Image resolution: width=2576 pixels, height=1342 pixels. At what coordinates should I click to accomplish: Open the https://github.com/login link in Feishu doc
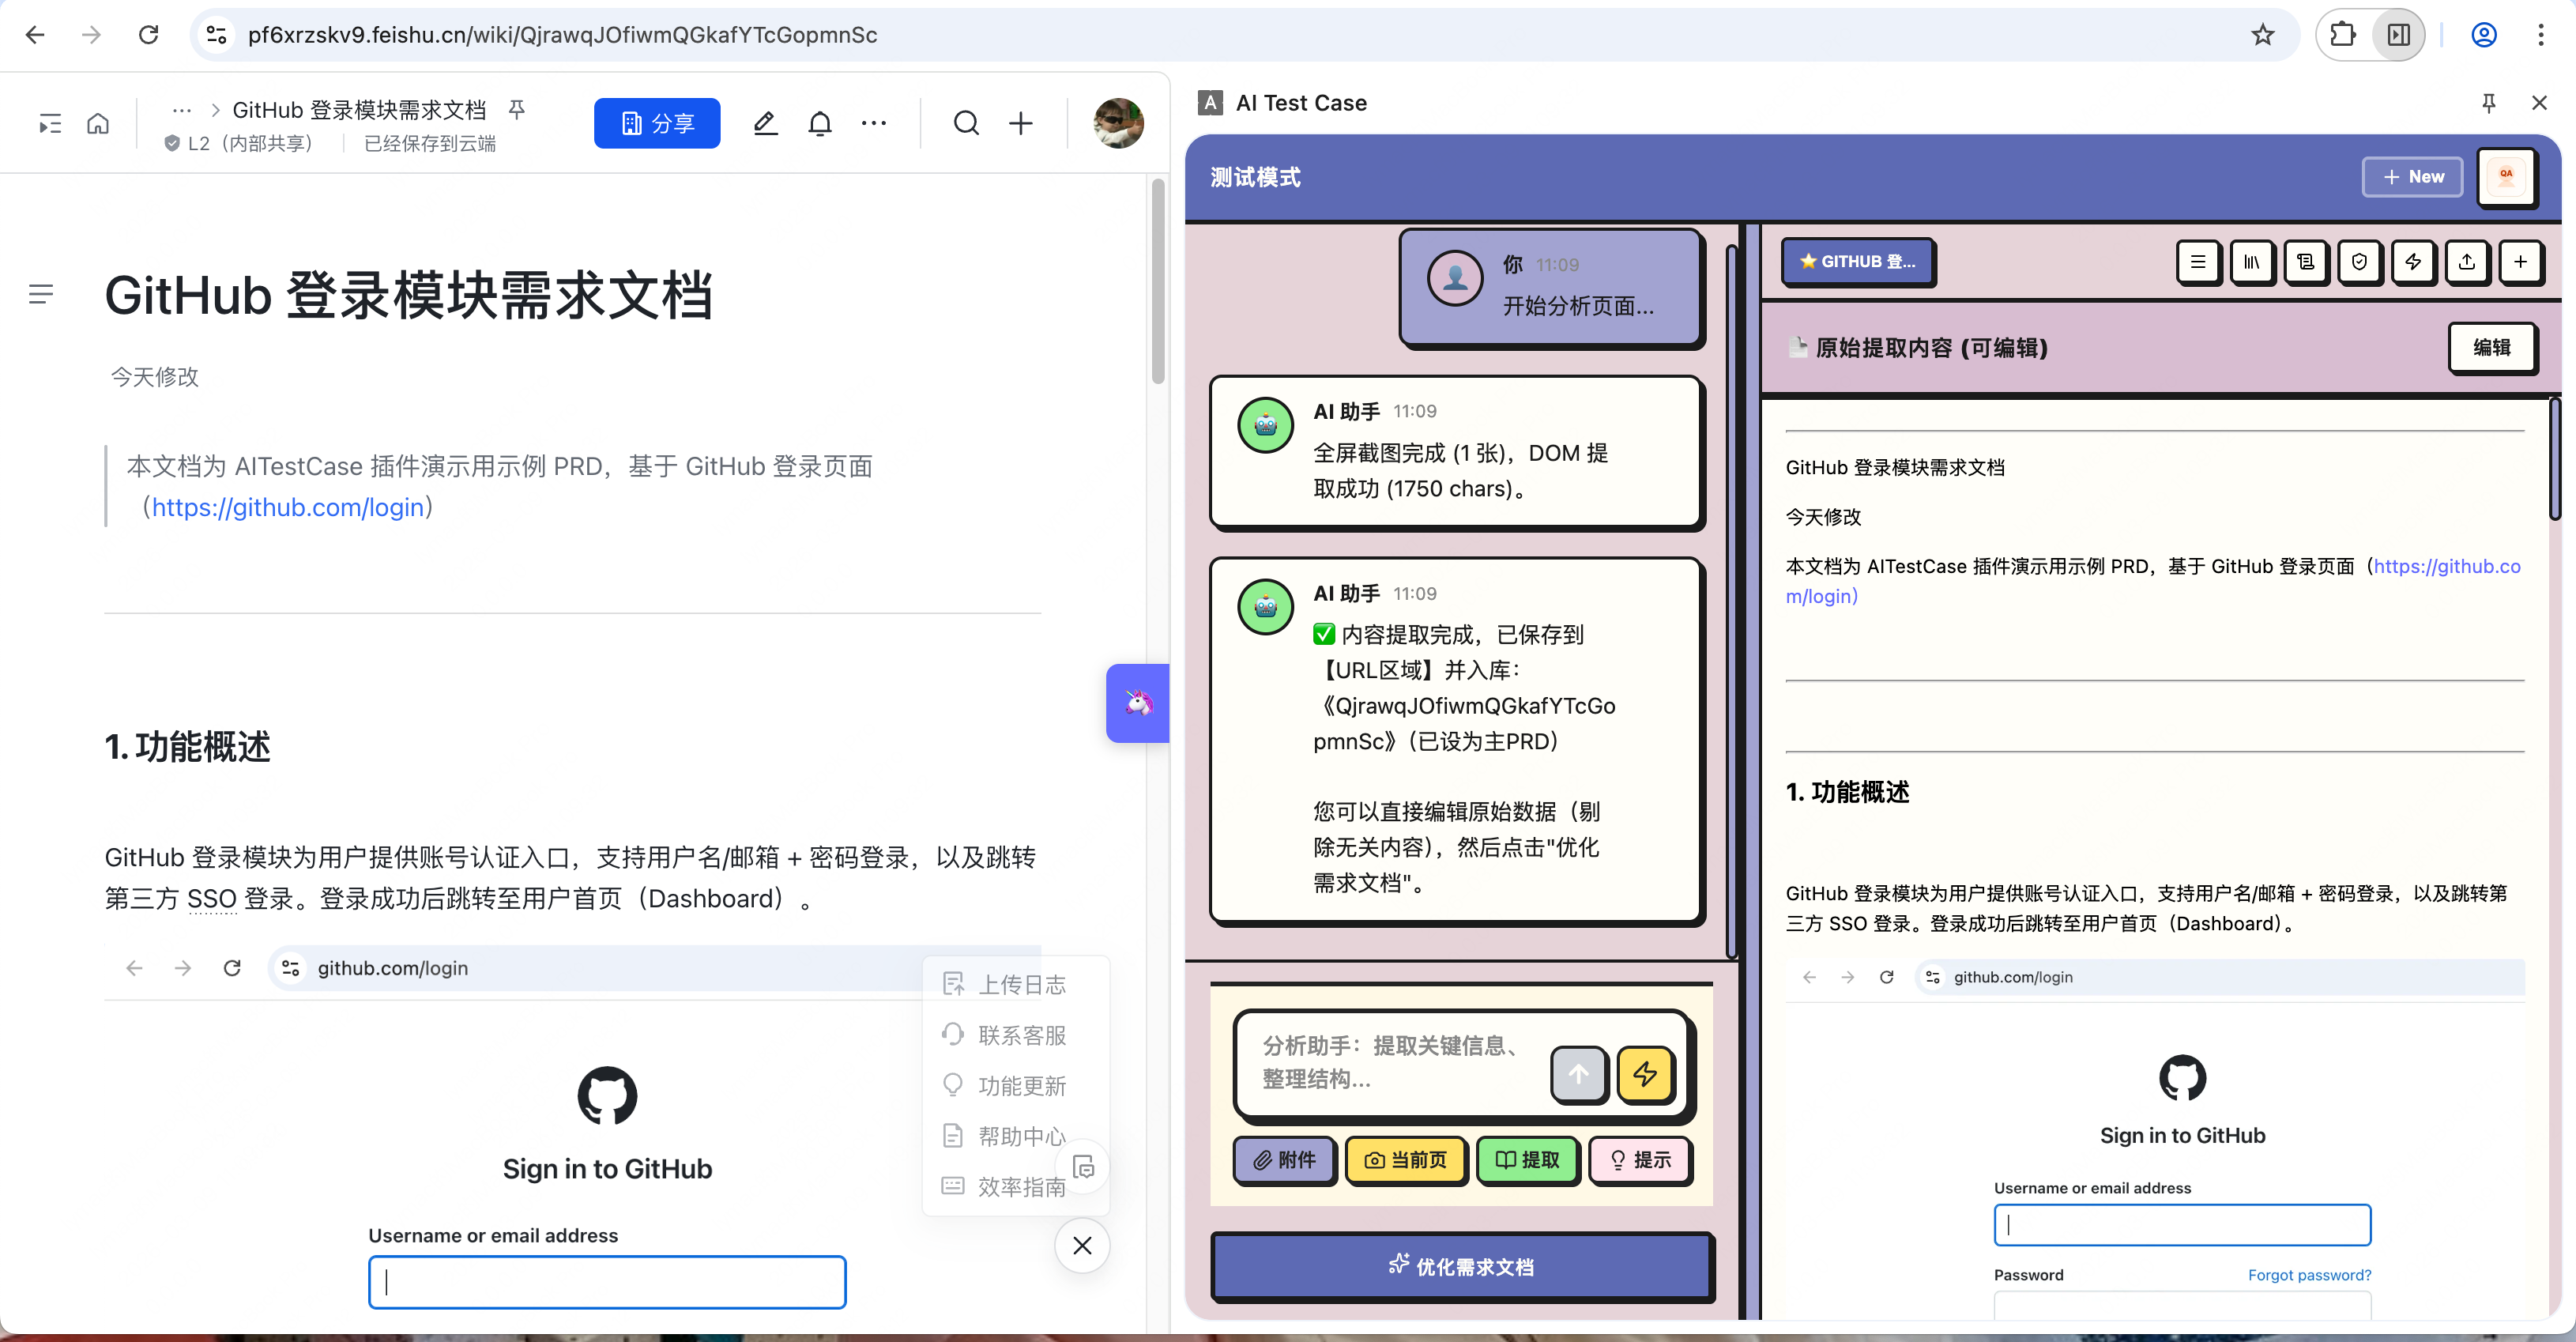pos(288,507)
